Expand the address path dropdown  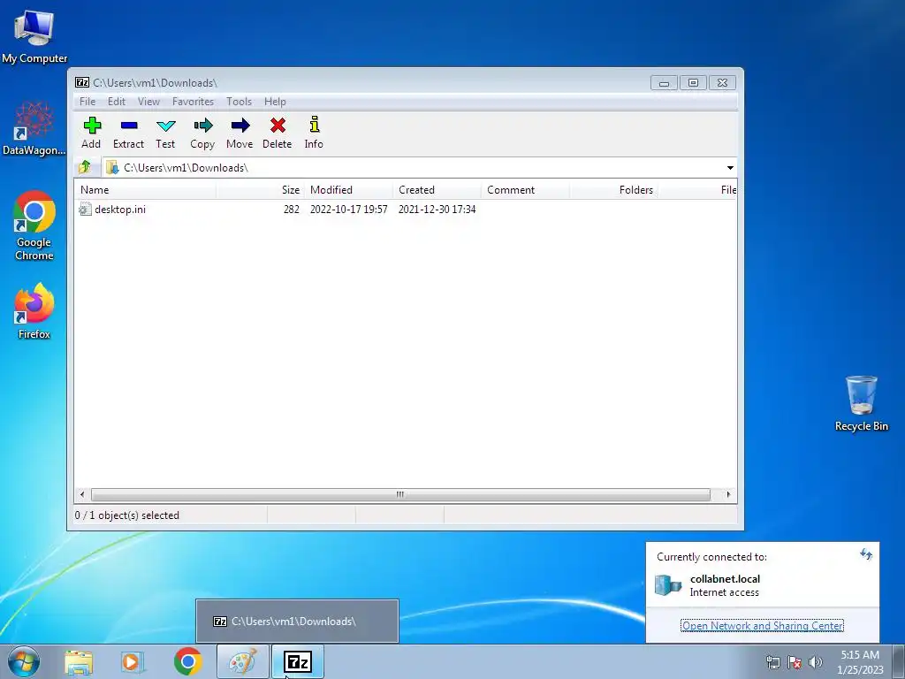pos(730,167)
